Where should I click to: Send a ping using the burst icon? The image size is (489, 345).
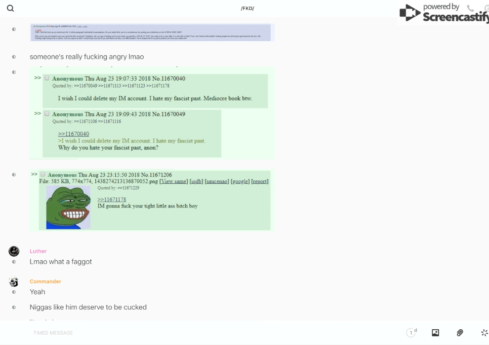[x=484, y=333]
